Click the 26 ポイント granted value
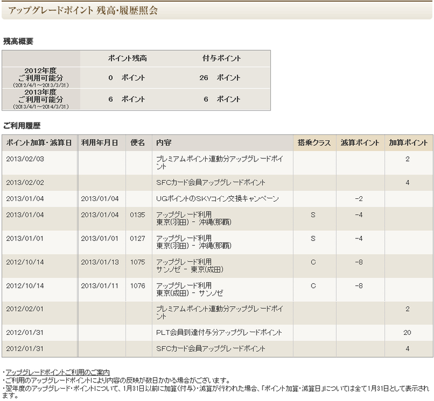This screenshot has width=434, height=401. click(x=220, y=77)
